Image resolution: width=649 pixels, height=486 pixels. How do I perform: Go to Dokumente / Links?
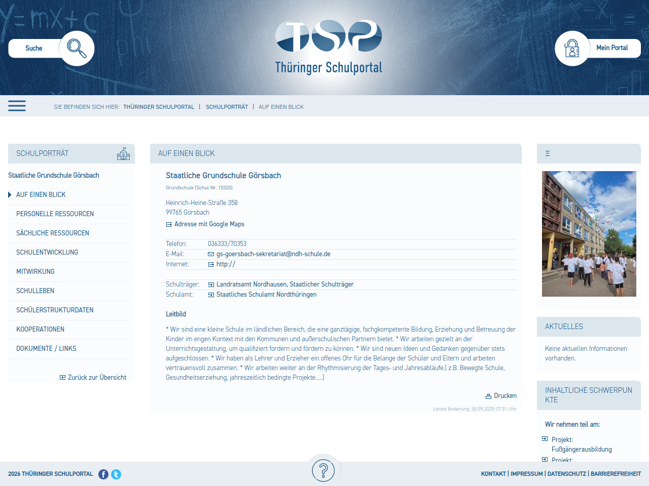[46, 349]
